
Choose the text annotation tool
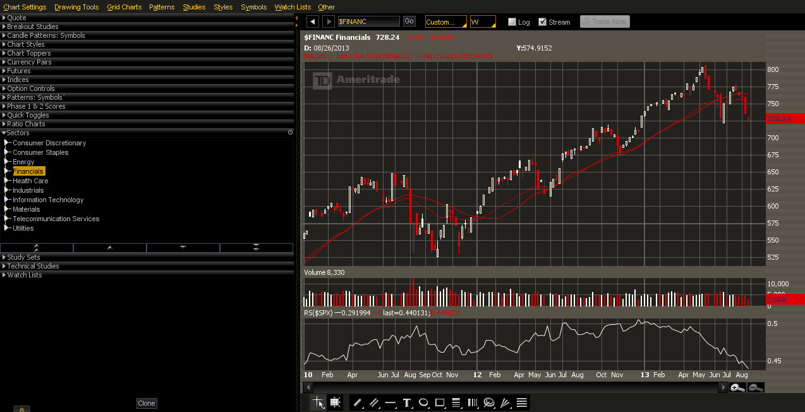[407, 403]
